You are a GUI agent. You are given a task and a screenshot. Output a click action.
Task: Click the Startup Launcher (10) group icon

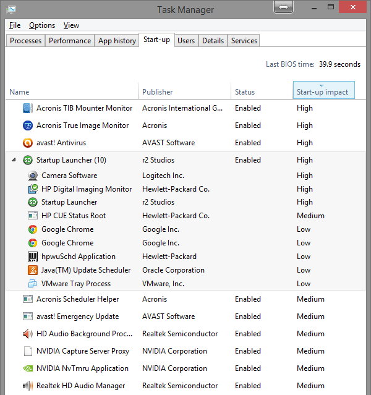pyautogui.click(x=27, y=160)
